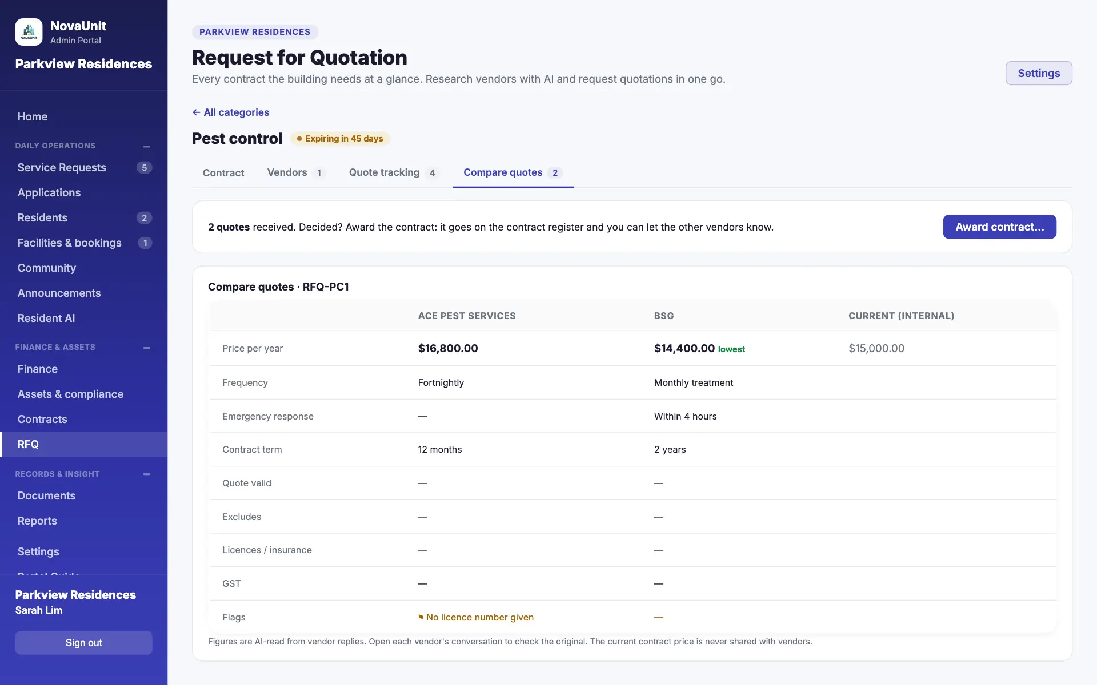Navigate to Facilities & bookings
Screen dimensions: 1097x685
[84, 243]
